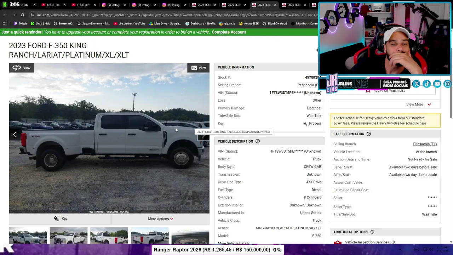Reload the page with the refresh button

pyautogui.click(x=22, y=15)
